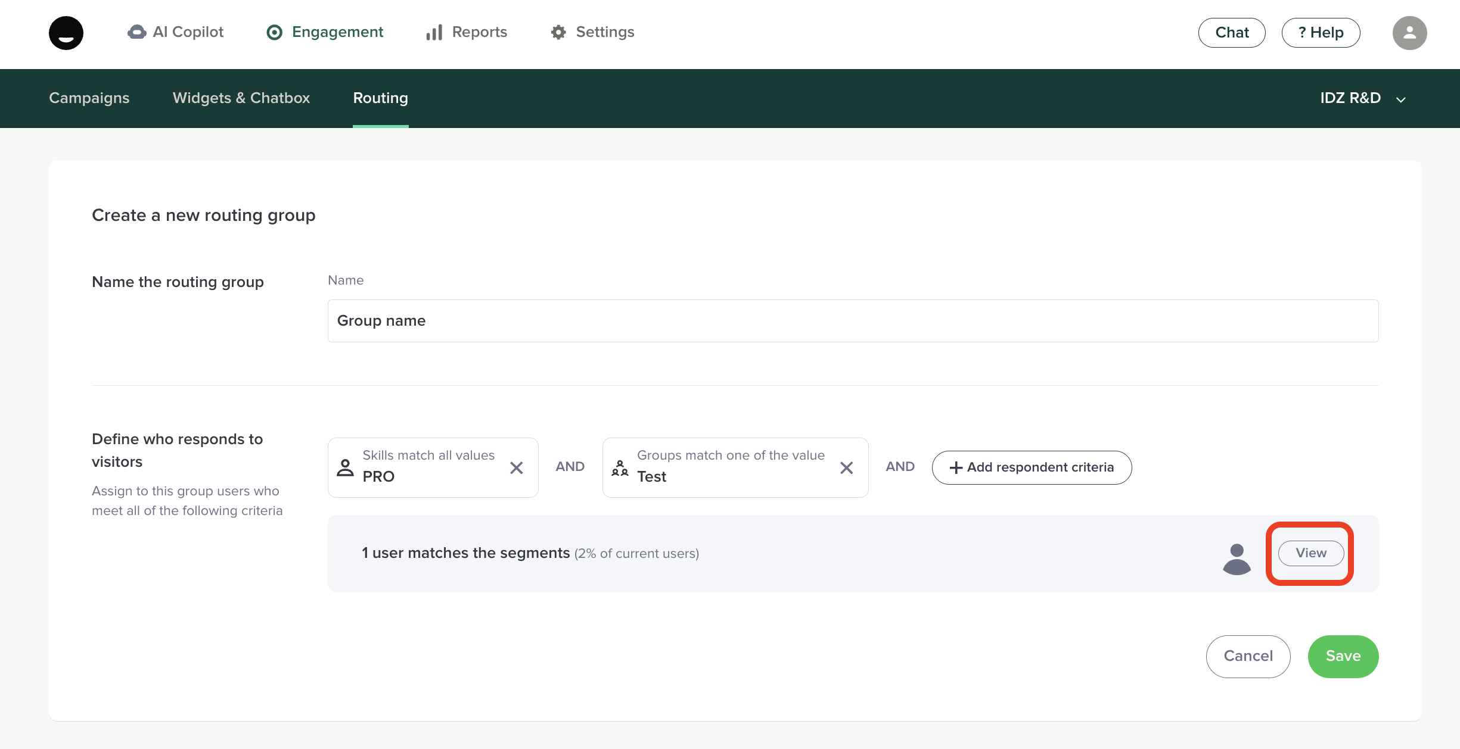The height and width of the screenshot is (749, 1460).
Task: Click the matched user silhouette icon
Action: point(1237,559)
